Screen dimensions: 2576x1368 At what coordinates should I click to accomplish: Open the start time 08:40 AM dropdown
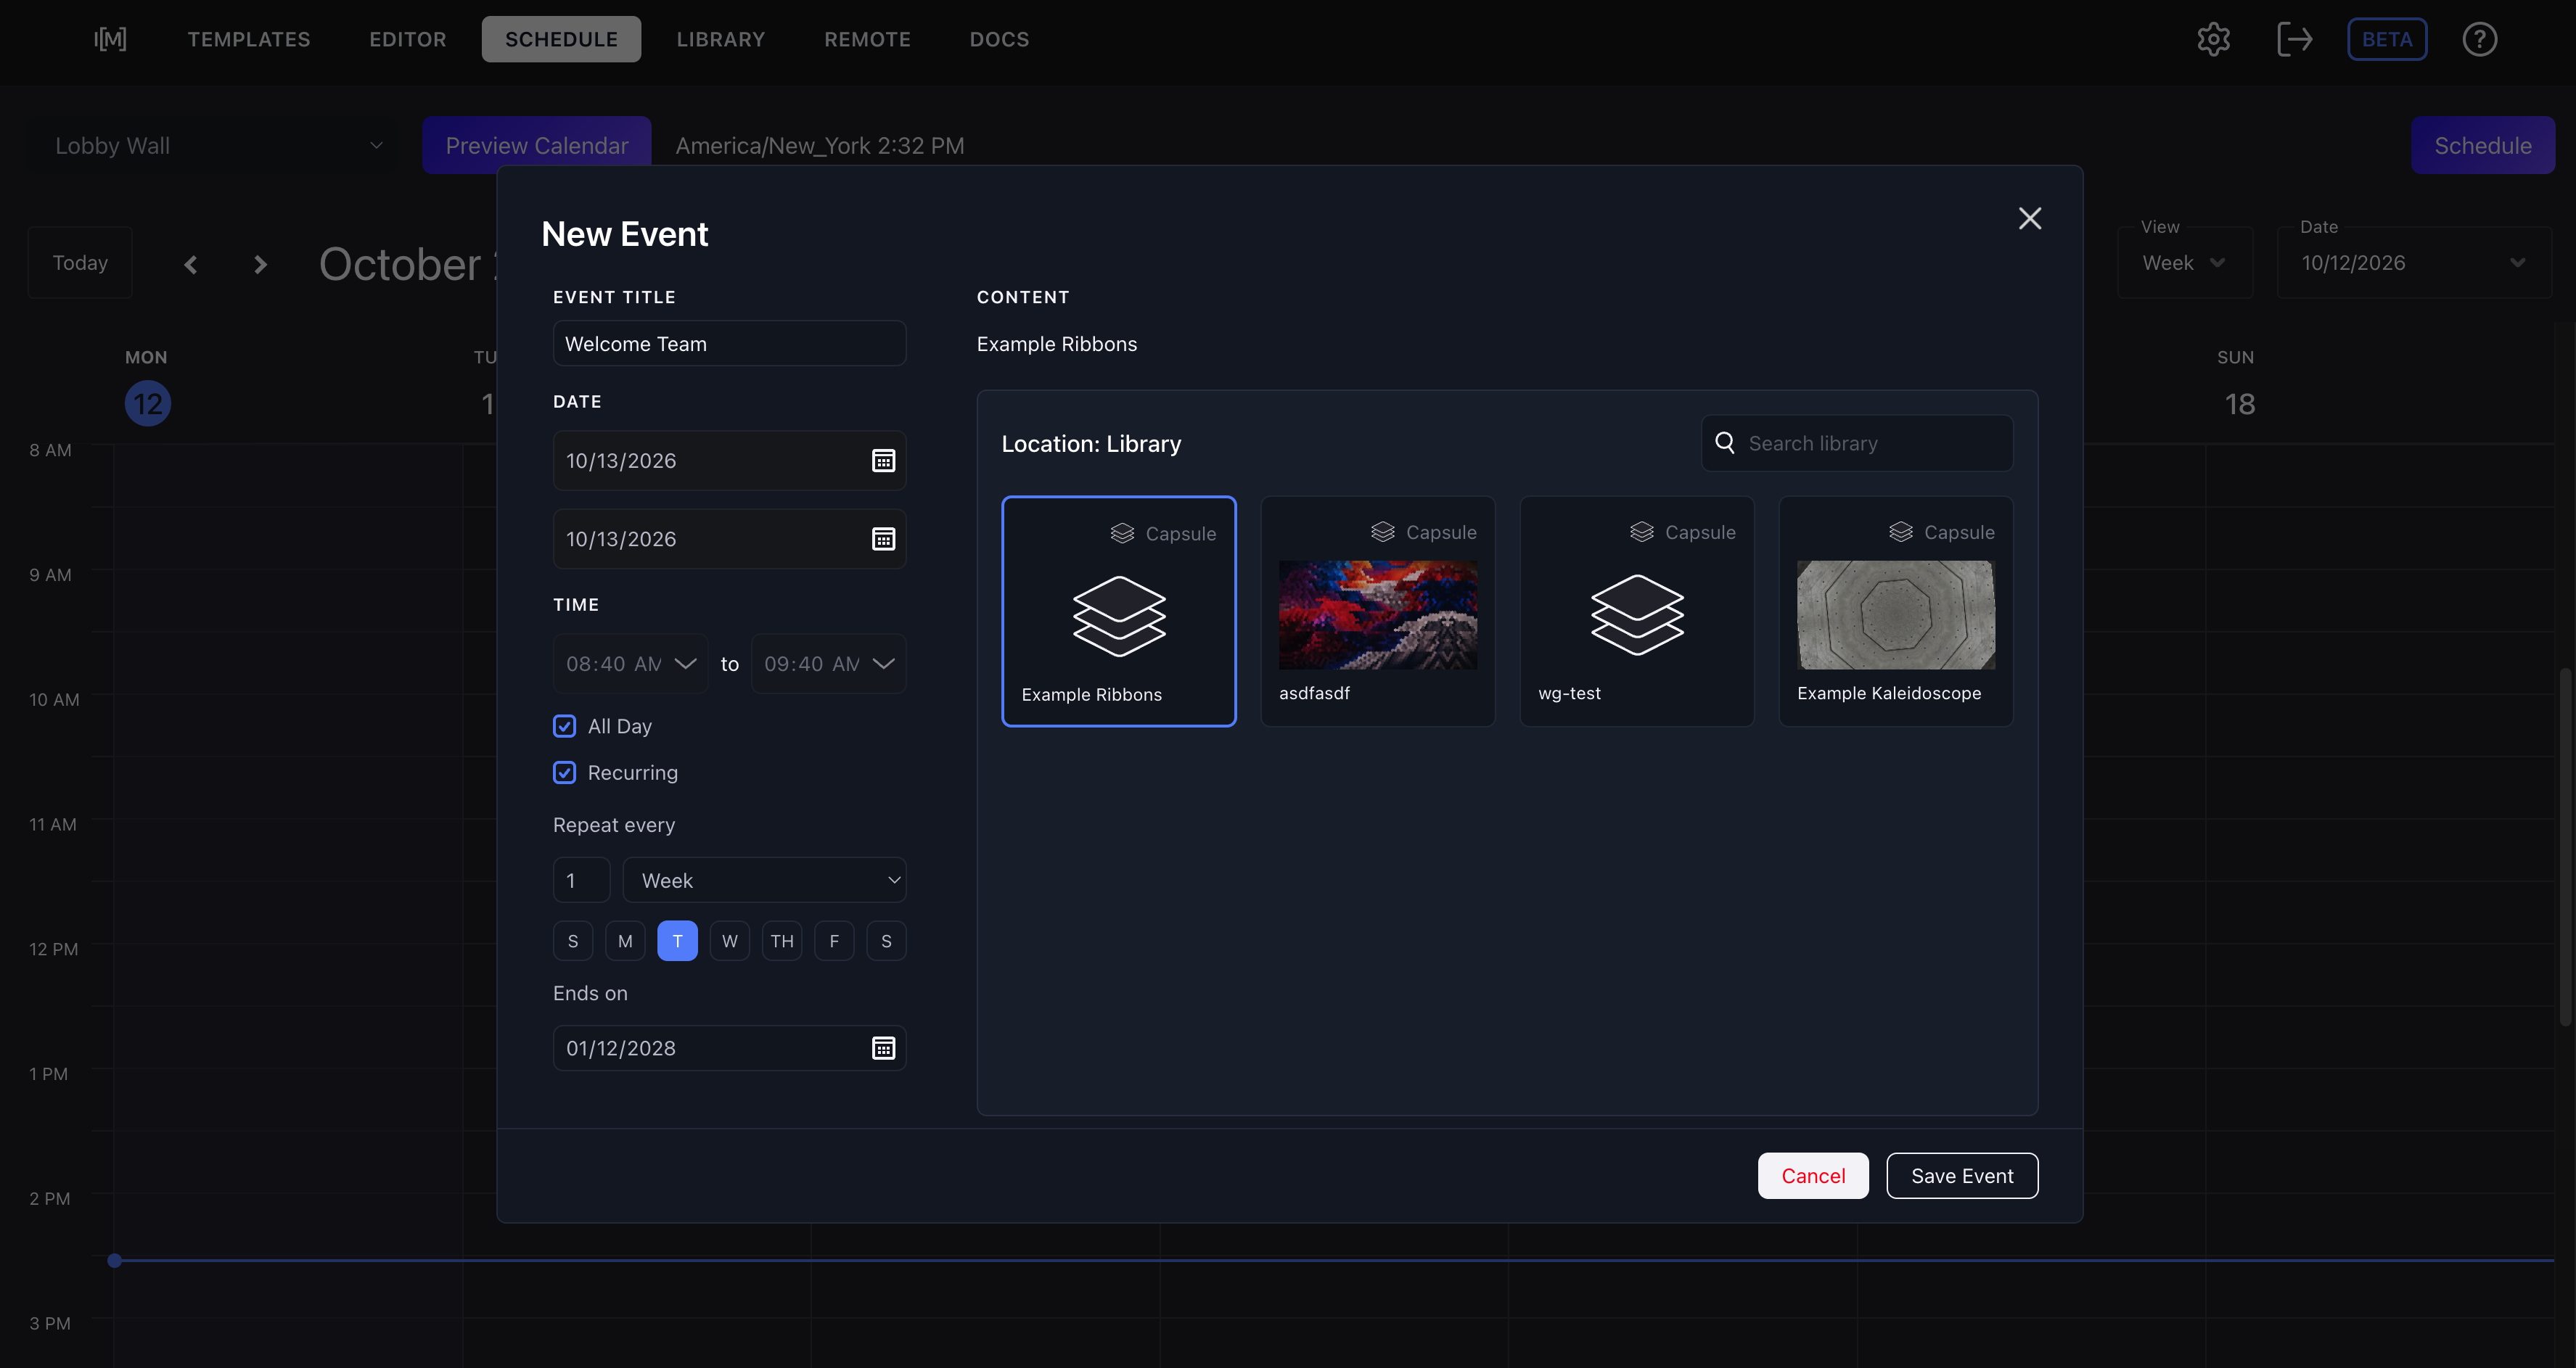pyautogui.click(x=631, y=664)
